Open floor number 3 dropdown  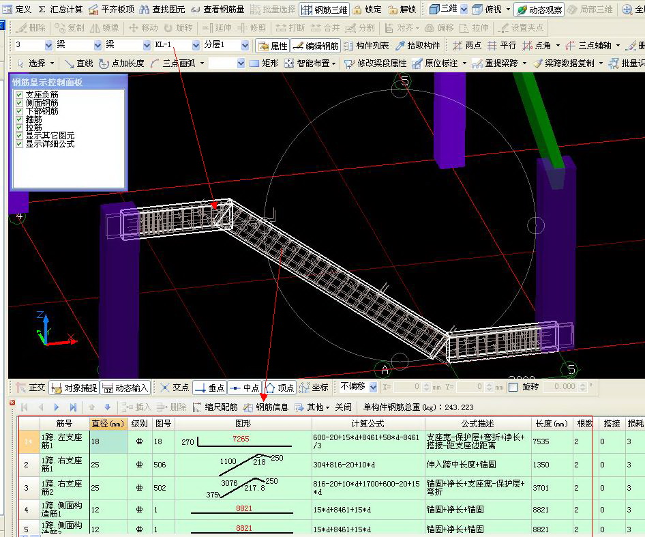coord(48,45)
